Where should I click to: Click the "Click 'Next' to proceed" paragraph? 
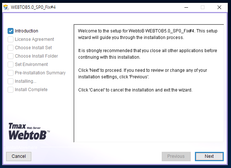143,73
